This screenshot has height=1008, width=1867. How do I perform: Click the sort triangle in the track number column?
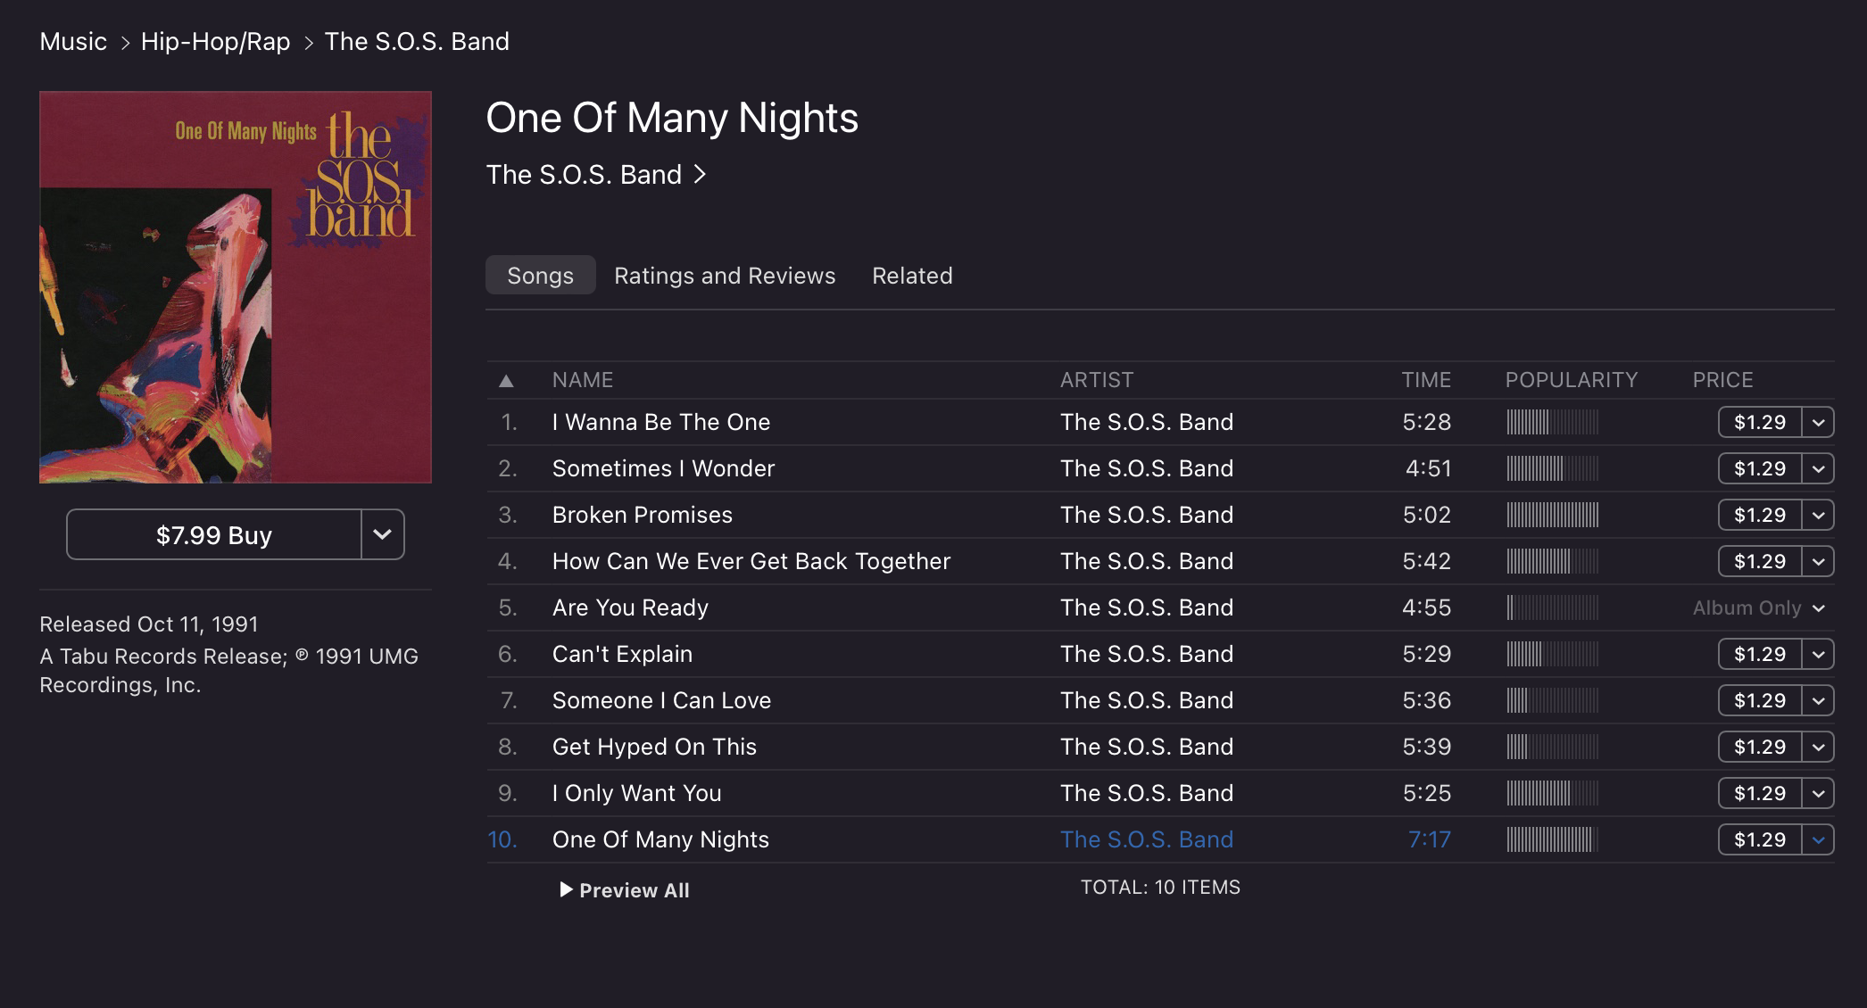coord(506,381)
